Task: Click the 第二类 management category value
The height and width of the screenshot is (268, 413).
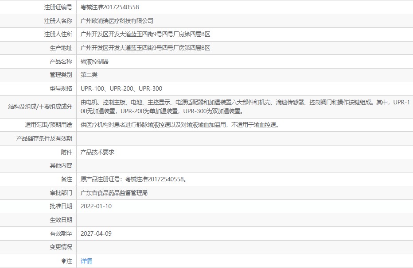Action: (x=89, y=75)
